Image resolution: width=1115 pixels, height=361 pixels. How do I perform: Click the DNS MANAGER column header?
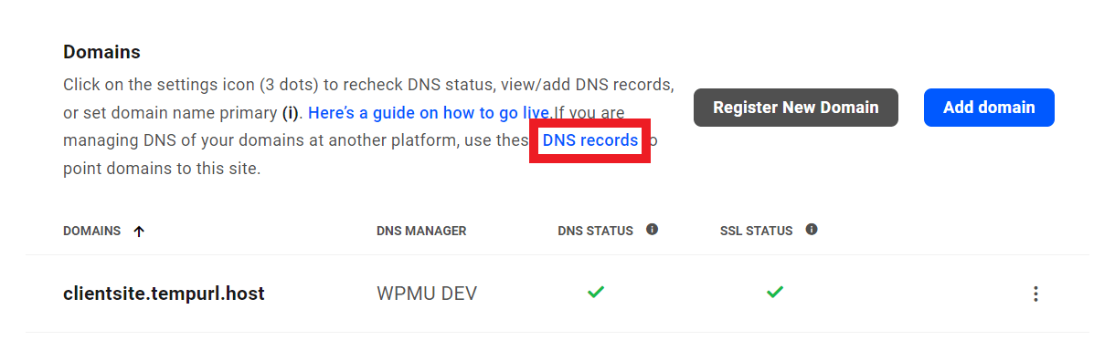(421, 232)
